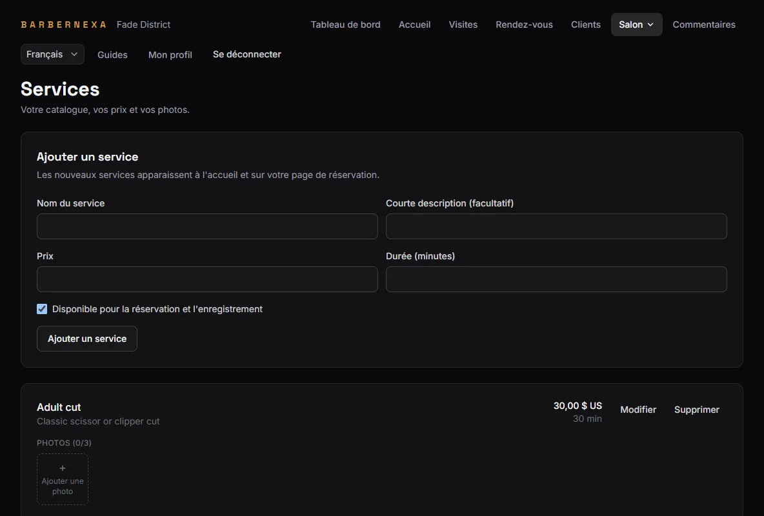Viewport: 764px width, 516px height.
Task: Expand the Salon menu dropdown
Action: pyautogui.click(x=636, y=25)
